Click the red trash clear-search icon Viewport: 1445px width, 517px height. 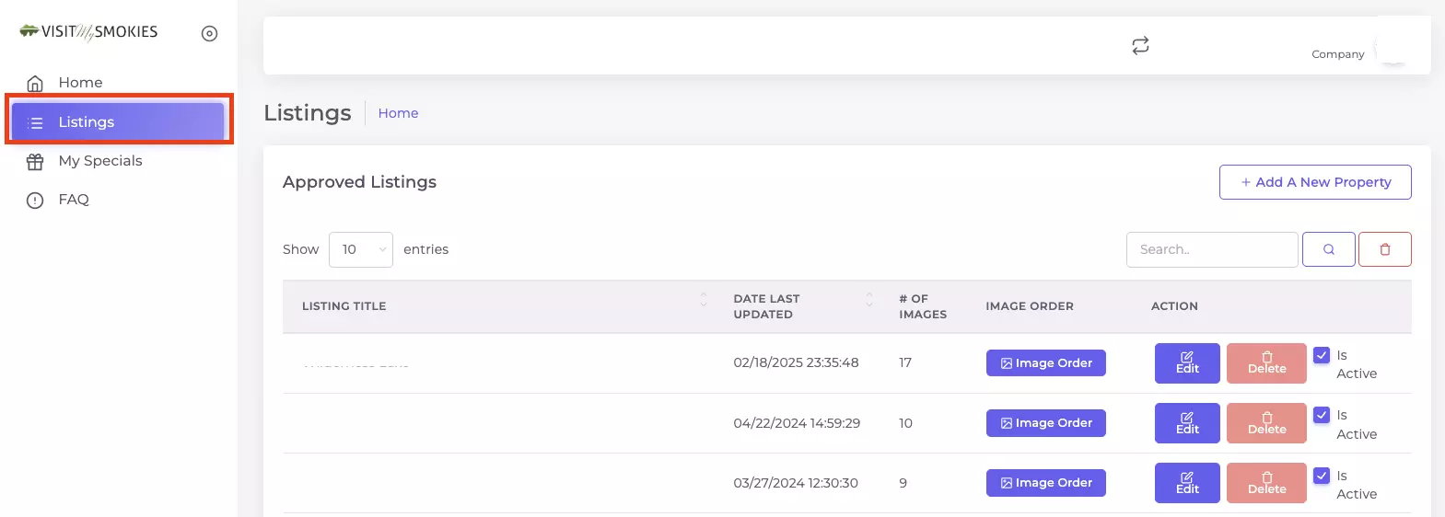(x=1384, y=249)
